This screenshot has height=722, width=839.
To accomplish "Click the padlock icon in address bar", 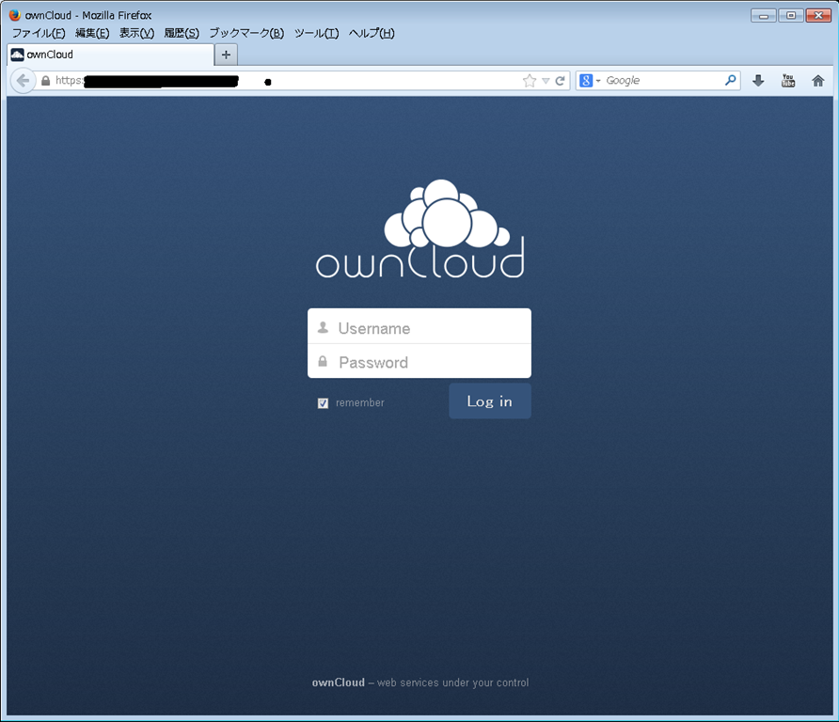I will pyautogui.click(x=46, y=81).
